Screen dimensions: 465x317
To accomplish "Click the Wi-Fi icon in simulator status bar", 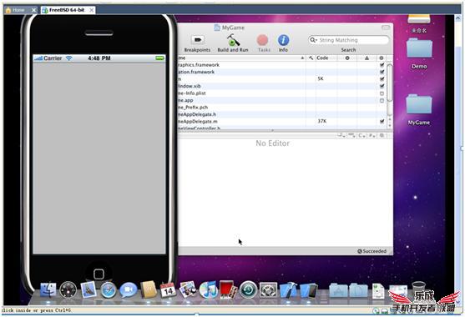I will click(68, 58).
